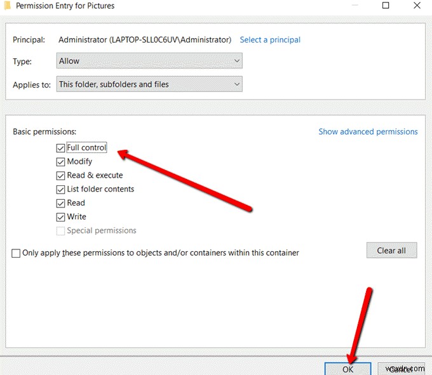Click the Type label

pyautogui.click(x=22, y=62)
